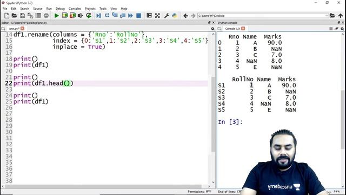The image size is (346, 195).
Task: Open the Run menu
Action: pyautogui.click(x=49, y=9)
